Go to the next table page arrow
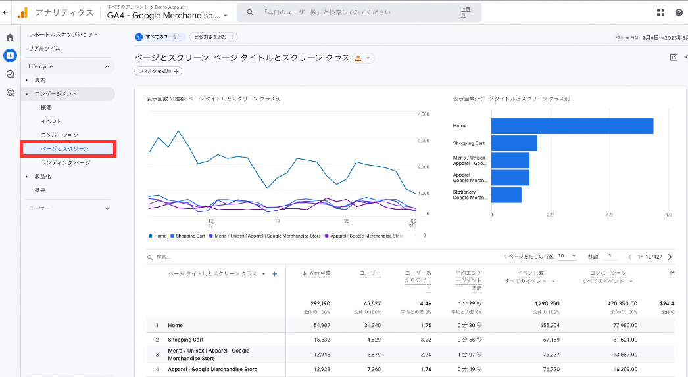 670,257
